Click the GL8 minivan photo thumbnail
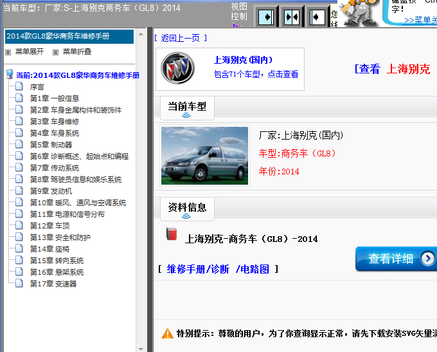 coord(204,156)
